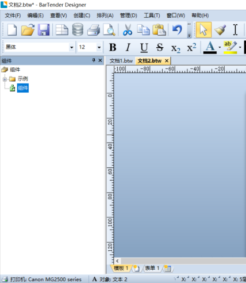
Task: Open database connection setup via the cylinder icon
Action: coord(78,30)
